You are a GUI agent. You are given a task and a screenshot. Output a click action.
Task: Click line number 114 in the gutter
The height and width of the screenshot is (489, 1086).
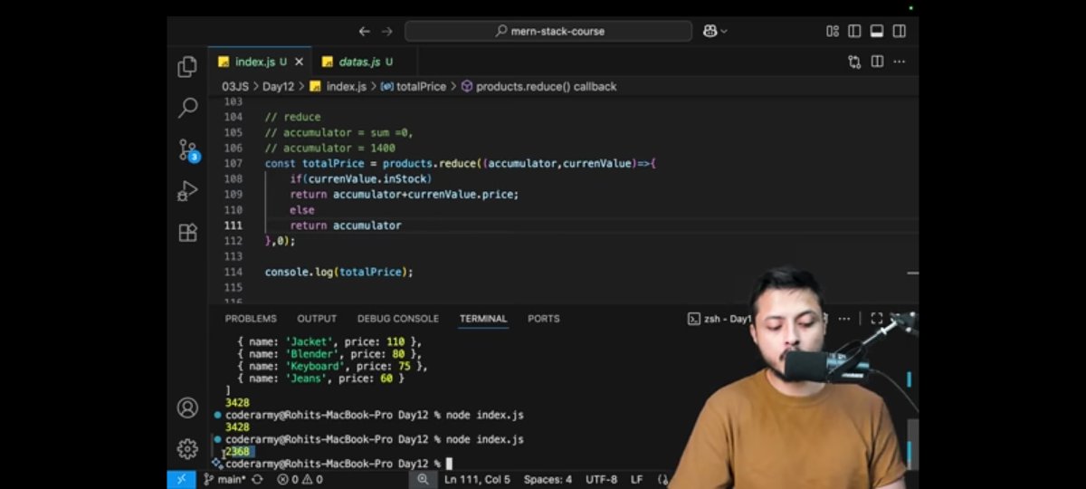tap(233, 272)
